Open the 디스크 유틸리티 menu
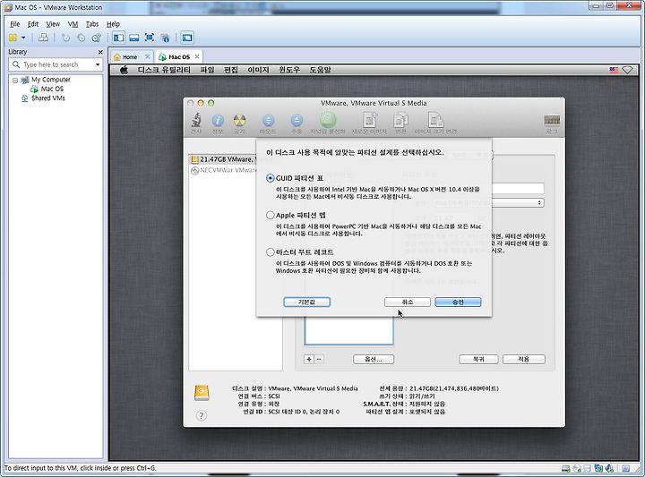Image resolution: width=645 pixels, height=477 pixels. [164, 70]
